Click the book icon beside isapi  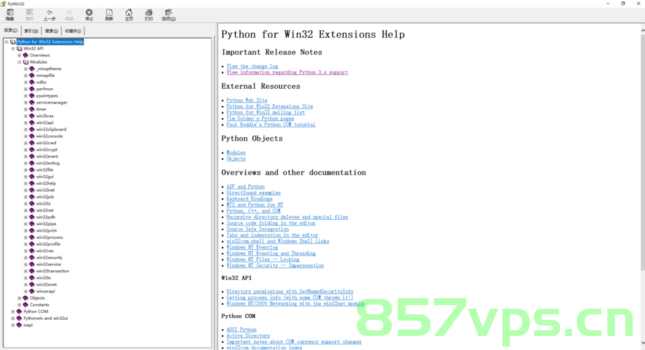point(19,325)
